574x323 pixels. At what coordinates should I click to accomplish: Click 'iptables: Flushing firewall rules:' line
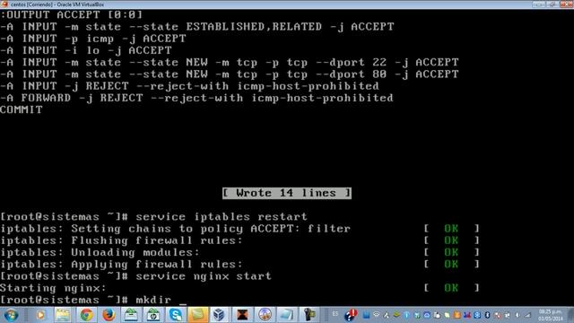click(x=121, y=240)
